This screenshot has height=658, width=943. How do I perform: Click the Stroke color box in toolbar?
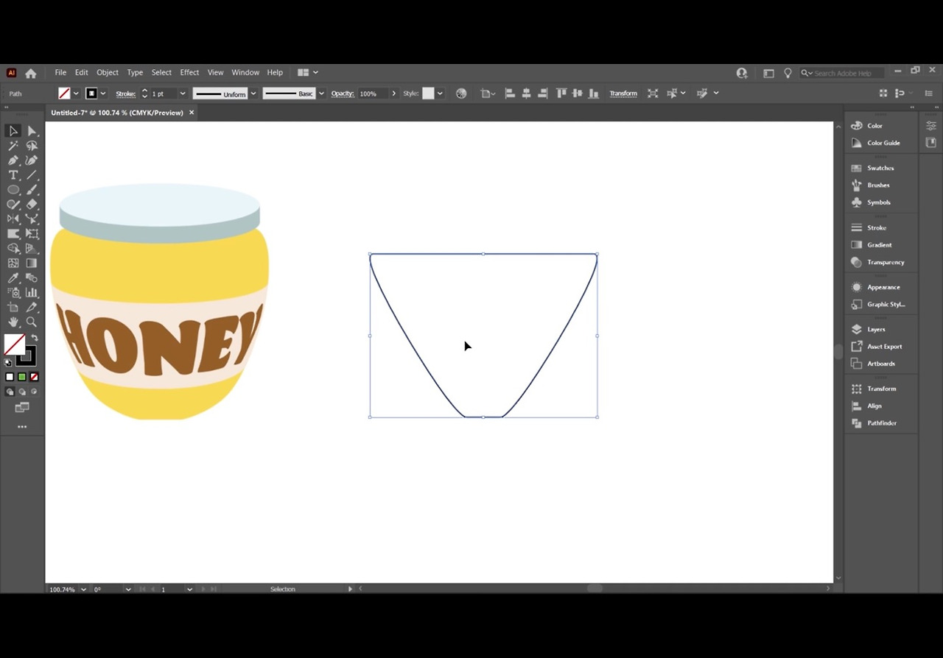(x=27, y=357)
